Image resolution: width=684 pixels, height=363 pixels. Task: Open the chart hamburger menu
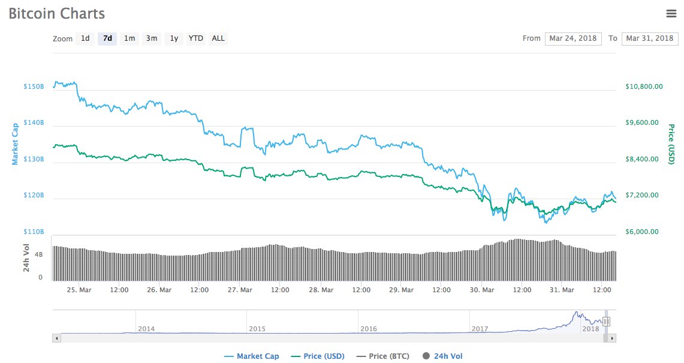(671, 13)
